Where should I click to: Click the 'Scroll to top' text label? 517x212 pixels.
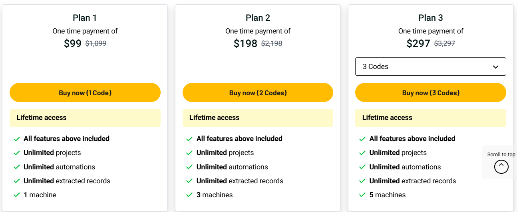pyautogui.click(x=501, y=155)
